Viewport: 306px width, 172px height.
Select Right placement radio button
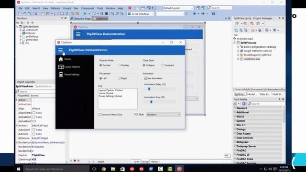click(120, 78)
